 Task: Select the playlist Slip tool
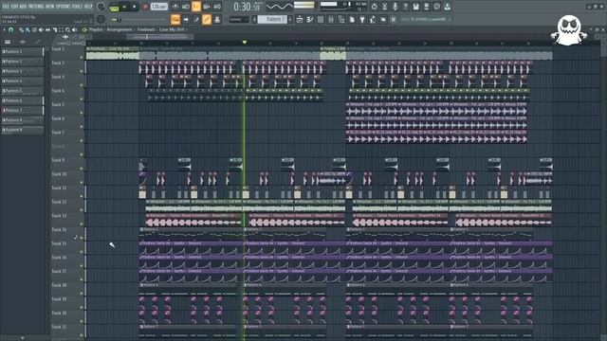(x=47, y=29)
